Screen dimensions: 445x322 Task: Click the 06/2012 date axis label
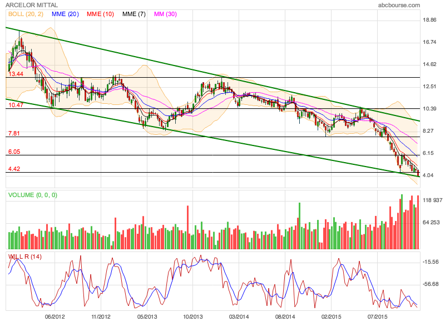55,316
